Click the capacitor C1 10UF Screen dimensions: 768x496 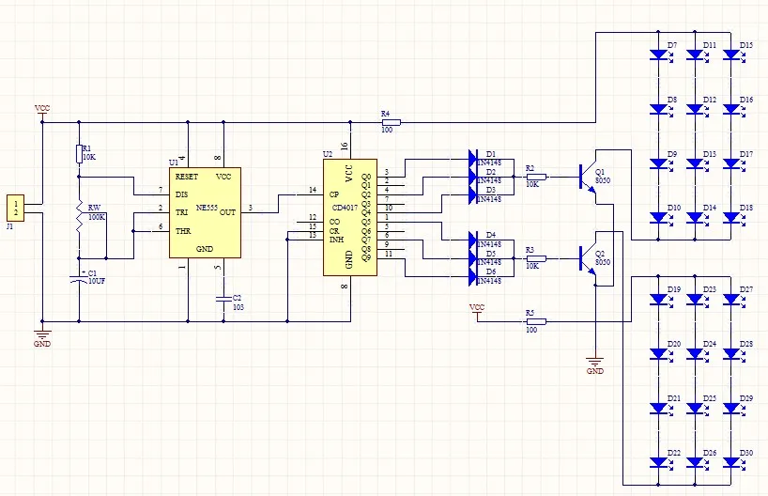coord(79,279)
